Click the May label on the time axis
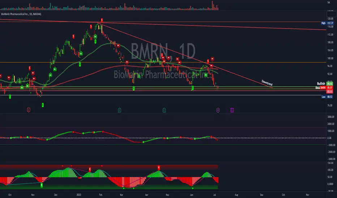This screenshot has width=337, height=198. tap(167, 195)
